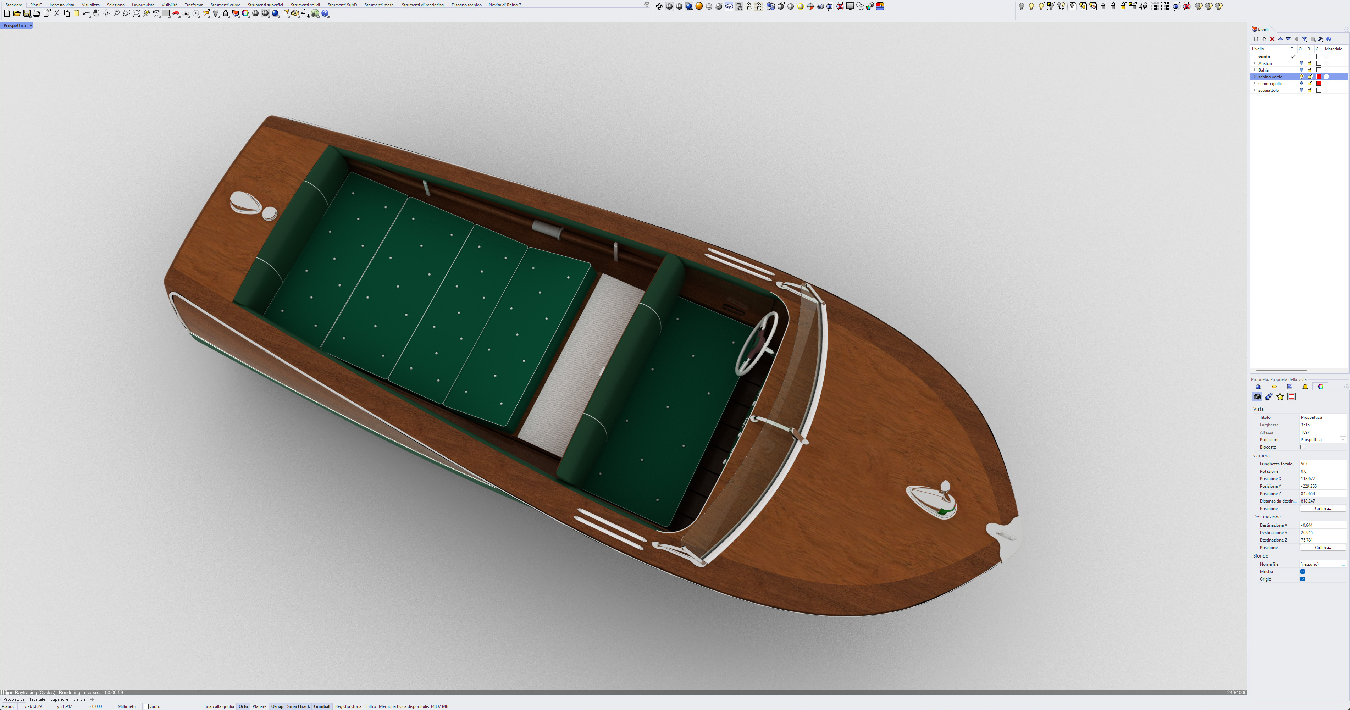Click the Colloca button under Camera

point(1323,508)
